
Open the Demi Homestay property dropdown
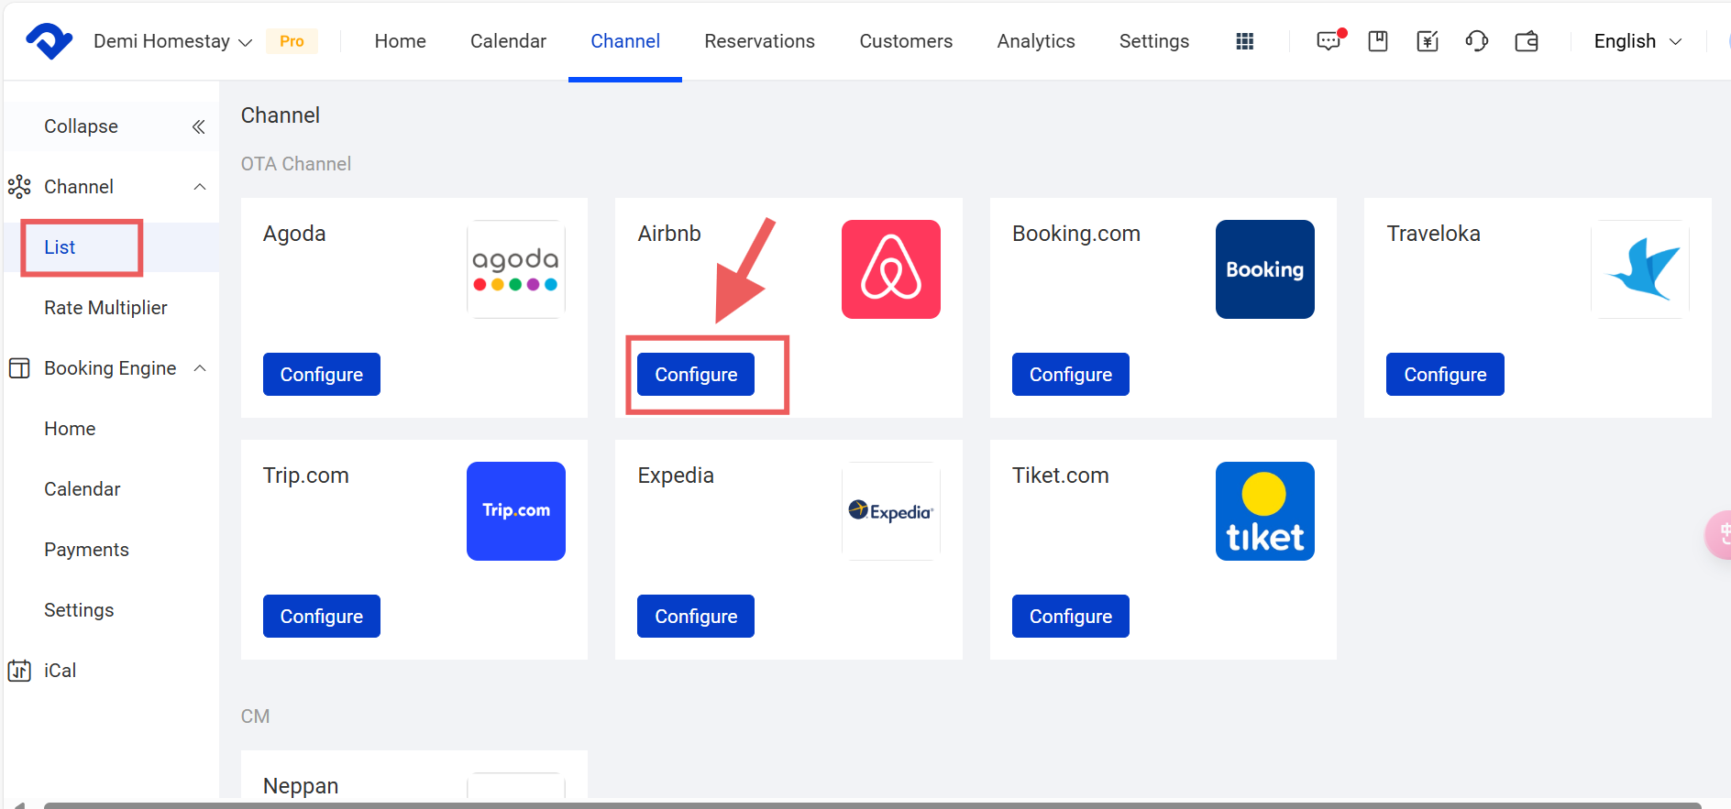pyautogui.click(x=172, y=41)
